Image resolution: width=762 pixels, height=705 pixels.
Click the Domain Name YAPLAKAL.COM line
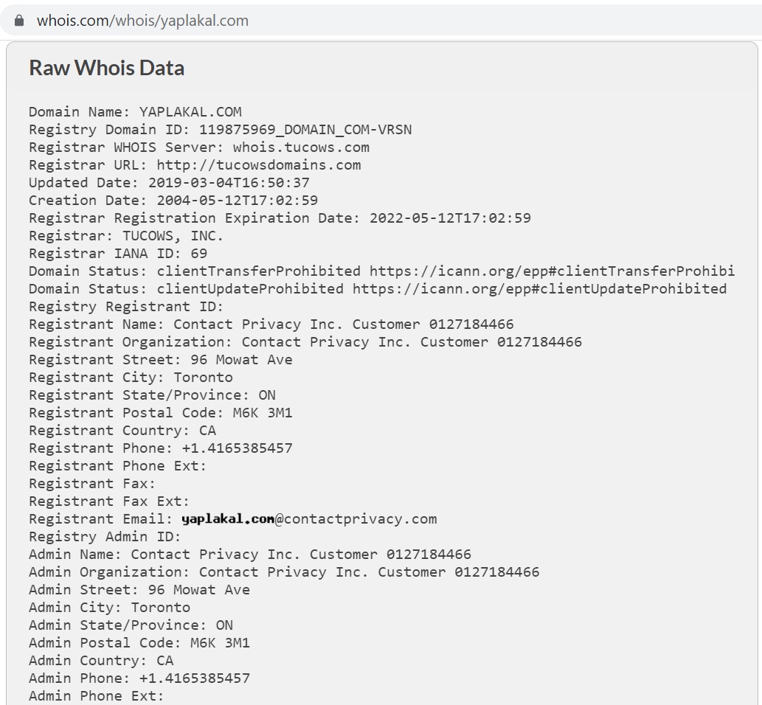point(135,112)
